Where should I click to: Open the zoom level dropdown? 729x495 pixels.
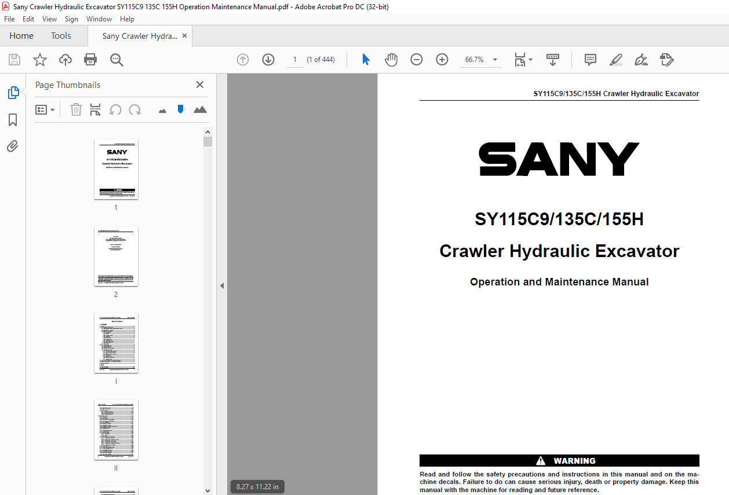point(495,60)
